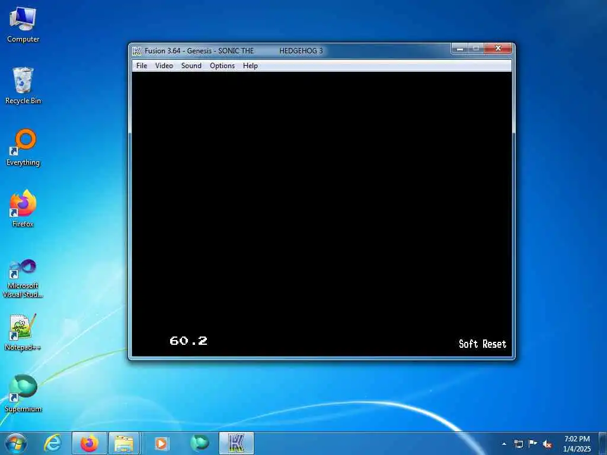Select the Firefox desktop shortcut
607x455 pixels.
coord(23,209)
